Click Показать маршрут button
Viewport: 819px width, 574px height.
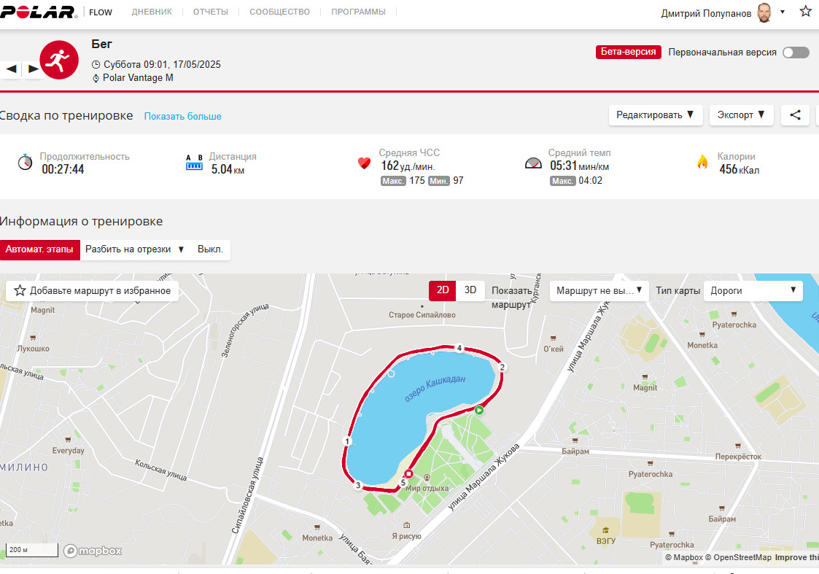[x=511, y=297]
